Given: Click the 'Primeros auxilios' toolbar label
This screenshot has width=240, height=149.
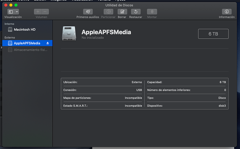Looking at the screenshot, I should coord(88,17).
